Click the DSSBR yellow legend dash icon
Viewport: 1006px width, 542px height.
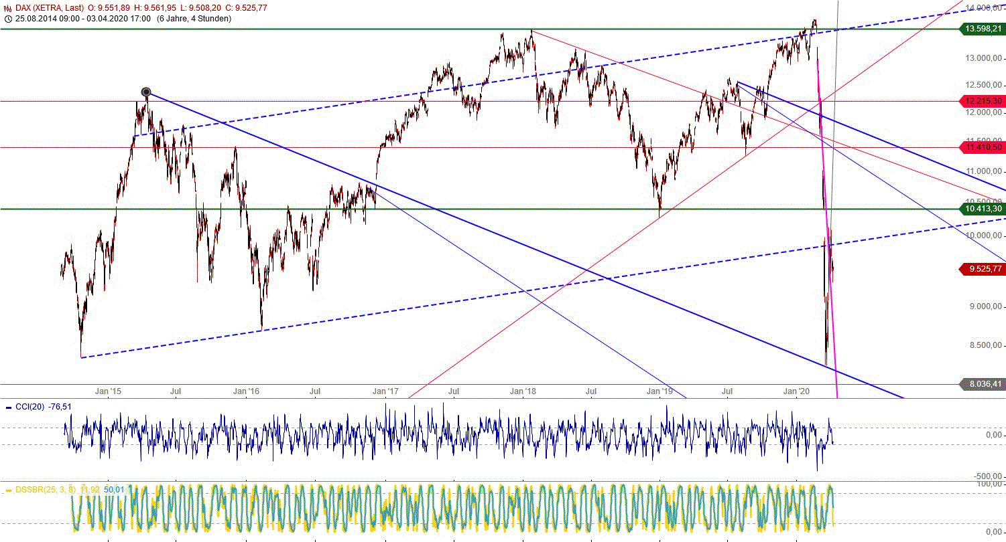click(8, 490)
